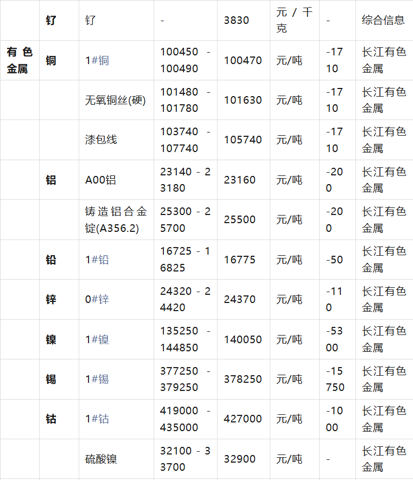Select the 378250 tin price cell
The height and width of the screenshot is (480, 413).
[243, 379]
